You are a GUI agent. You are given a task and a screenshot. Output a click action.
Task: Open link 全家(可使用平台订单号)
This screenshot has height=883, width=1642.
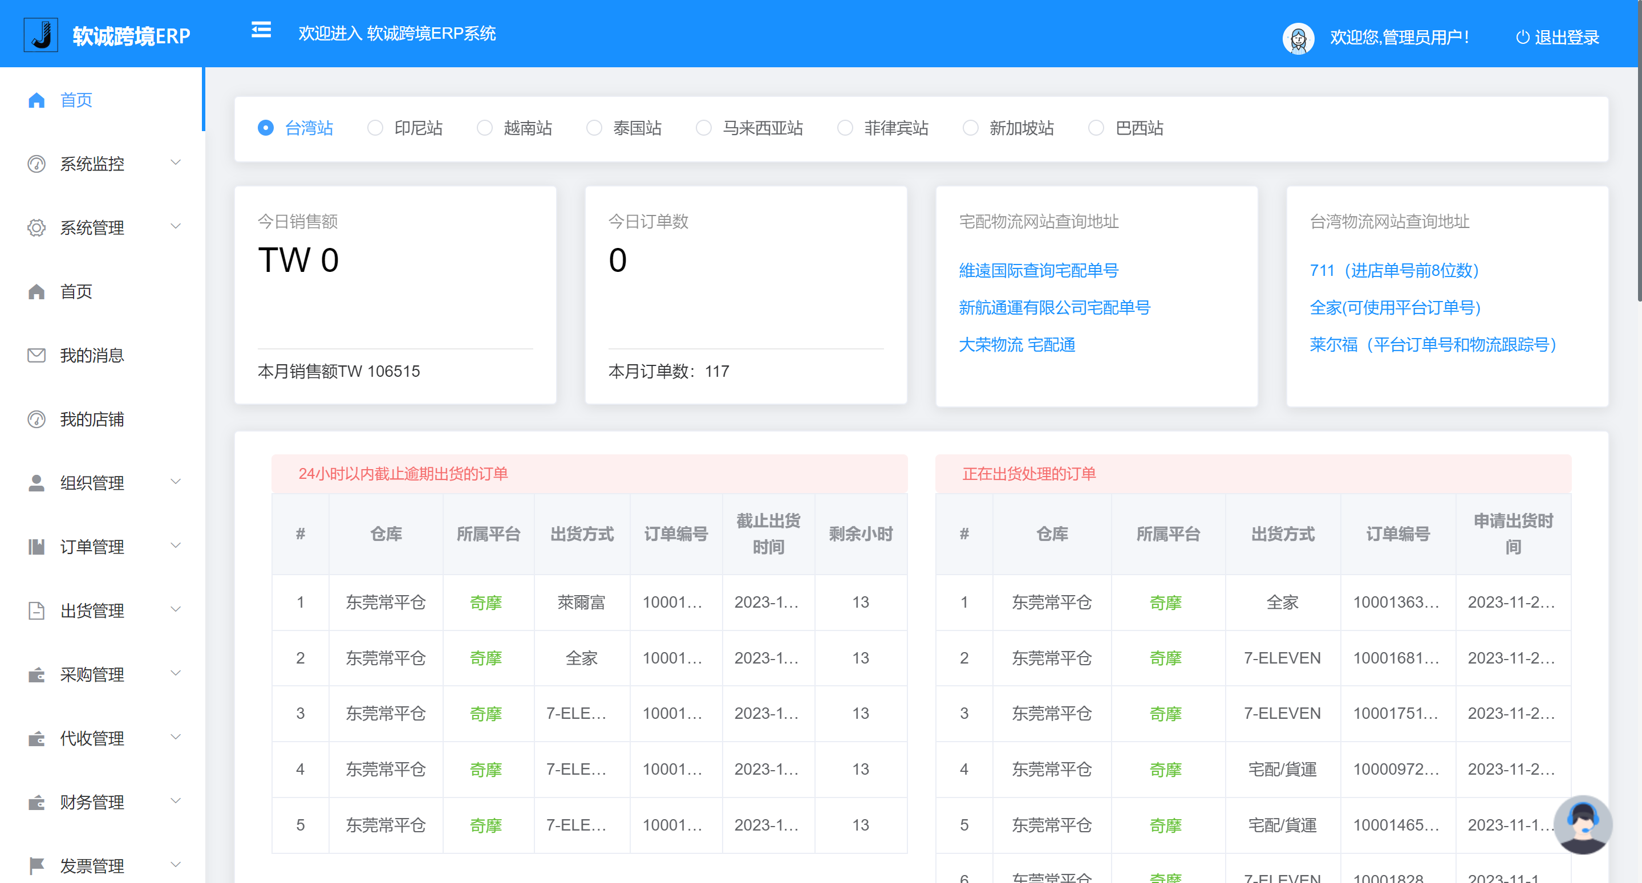pyautogui.click(x=1394, y=307)
